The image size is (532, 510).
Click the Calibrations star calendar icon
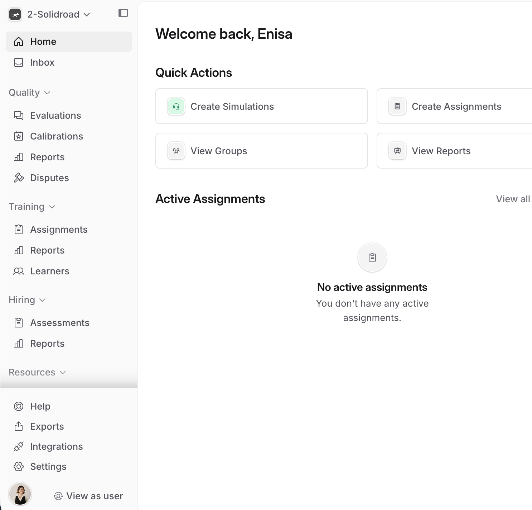point(19,136)
